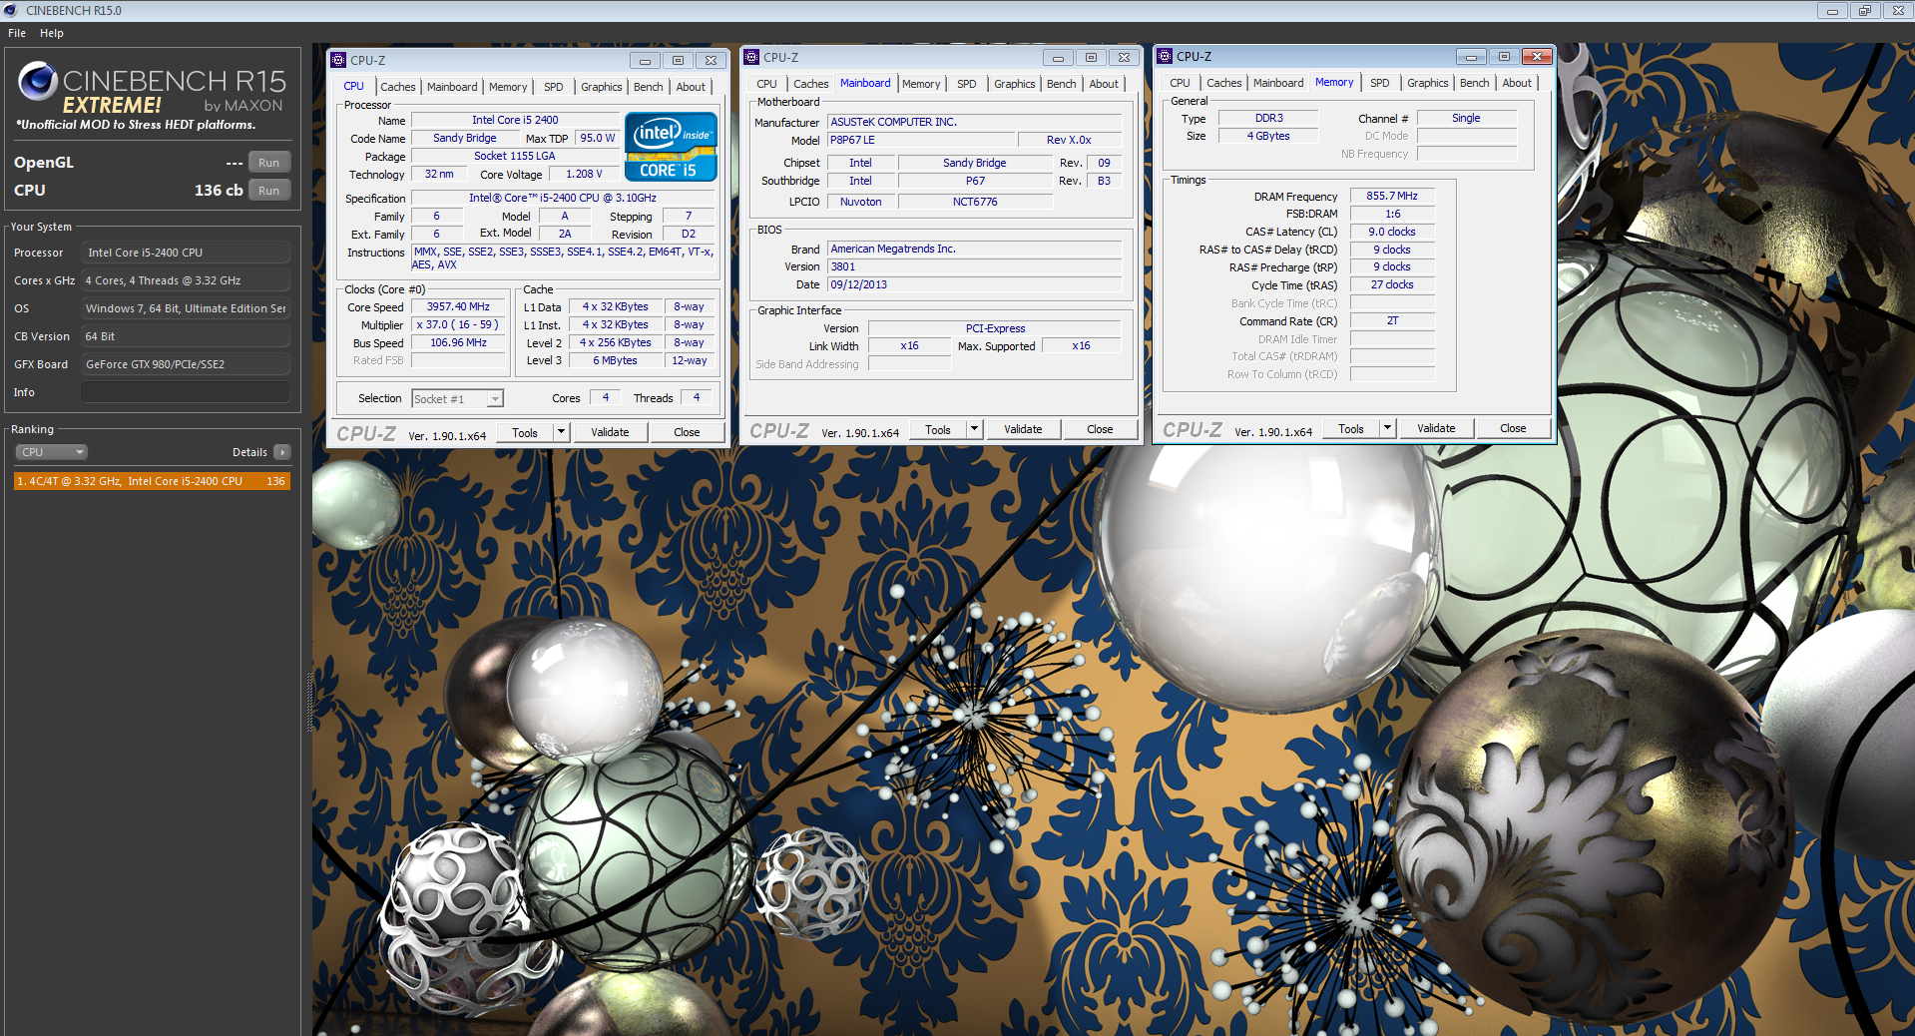
Task: Click Close button in second CPU-Z window
Action: click(x=1100, y=429)
